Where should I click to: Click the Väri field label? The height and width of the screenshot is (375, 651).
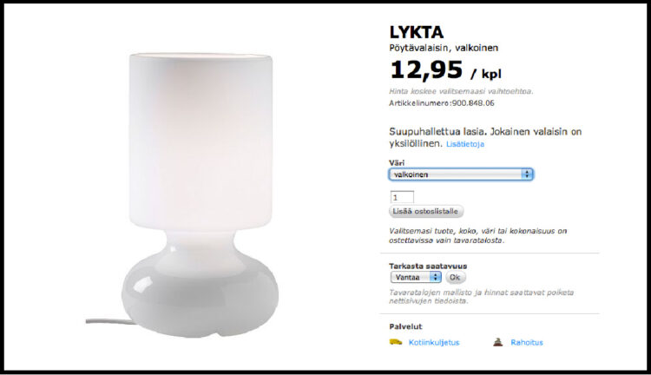point(397,163)
